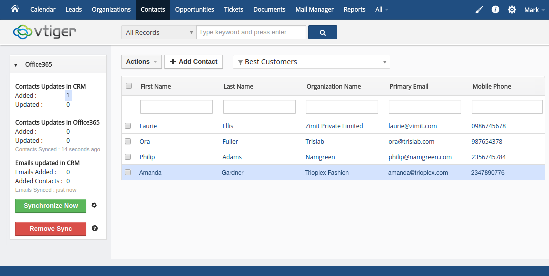The width and height of the screenshot is (549, 276).
Task: Go to the Home icon in the navbar
Action: 15,9
